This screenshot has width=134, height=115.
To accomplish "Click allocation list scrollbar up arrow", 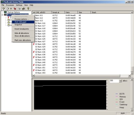I will [132, 12].
